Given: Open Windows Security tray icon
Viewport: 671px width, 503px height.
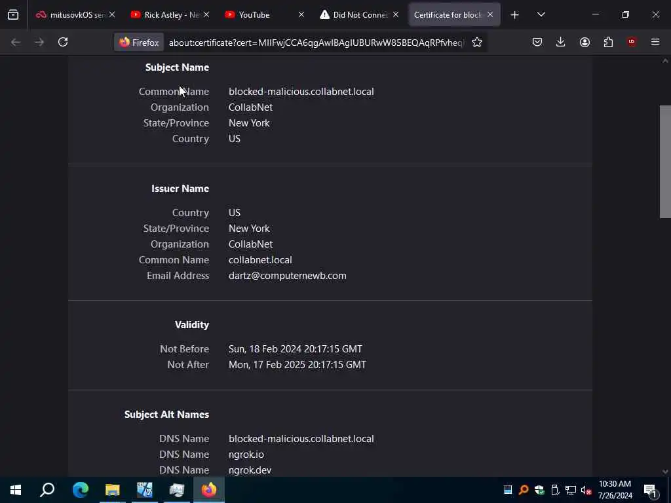Looking at the screenshot, I should point(539,490).
